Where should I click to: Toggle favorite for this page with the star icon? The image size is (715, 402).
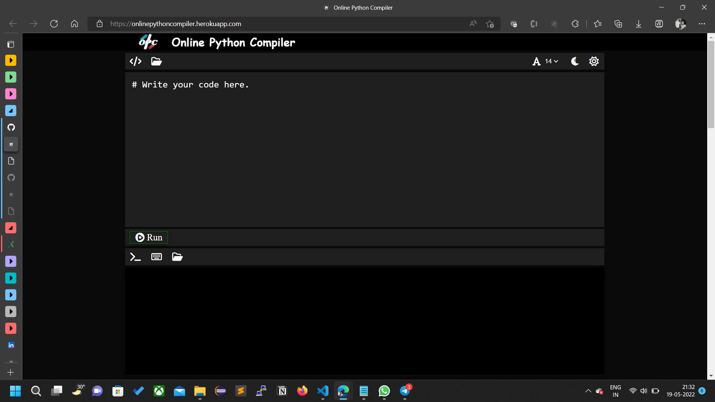[490, 23]
